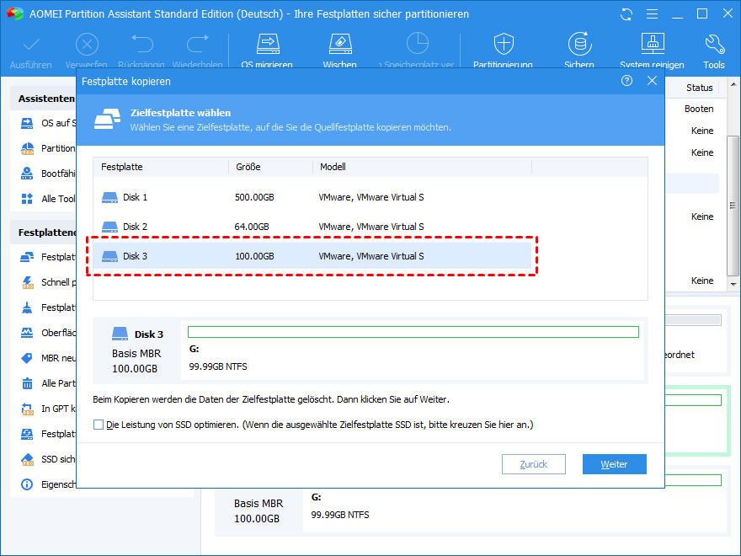Click the MBR neu sidebar icon

click(x=27, y=358)
